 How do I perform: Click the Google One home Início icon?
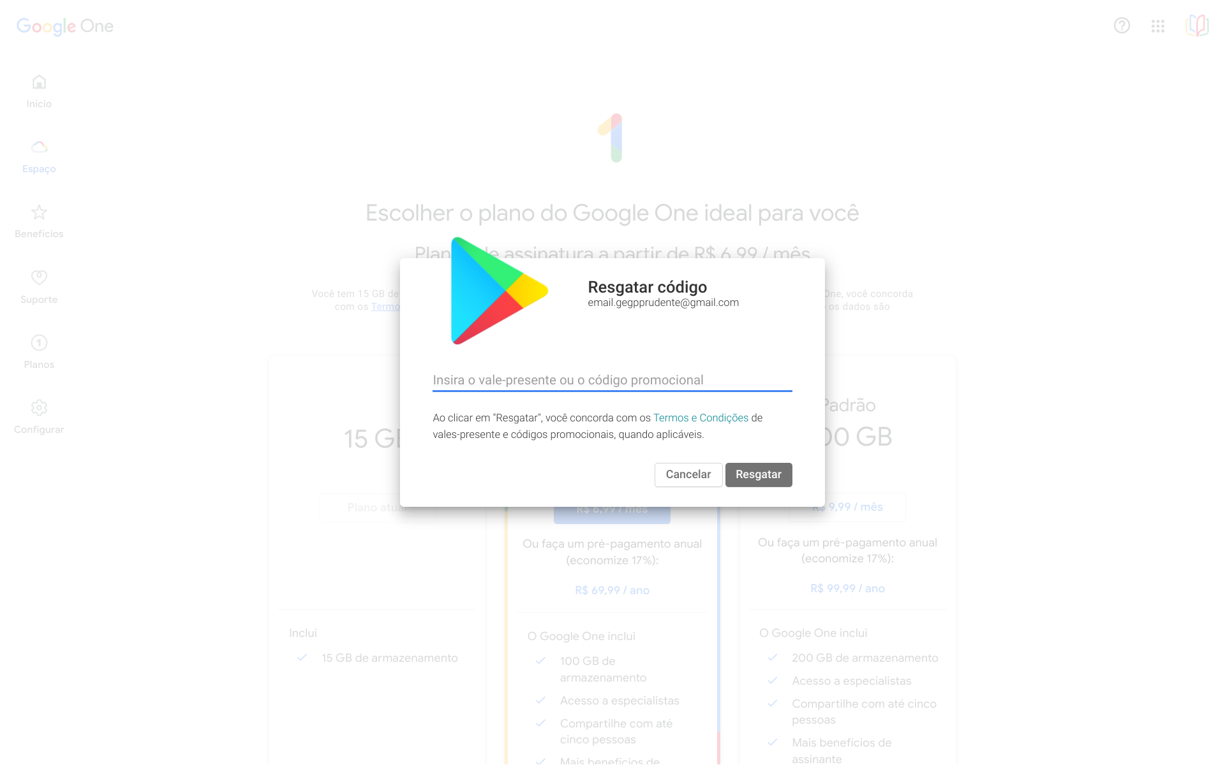(x=40, y=82)
